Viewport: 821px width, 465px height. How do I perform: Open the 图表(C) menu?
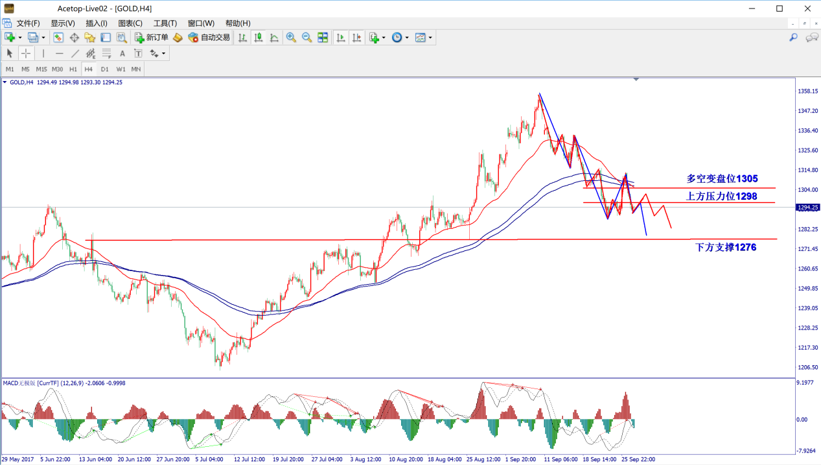click(130, 23)
